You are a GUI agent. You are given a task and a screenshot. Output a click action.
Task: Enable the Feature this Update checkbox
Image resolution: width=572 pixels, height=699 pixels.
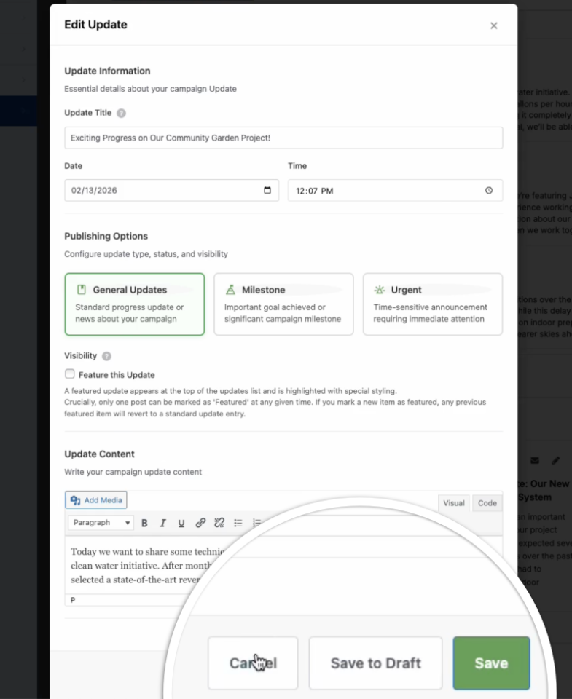coord(69,374)
